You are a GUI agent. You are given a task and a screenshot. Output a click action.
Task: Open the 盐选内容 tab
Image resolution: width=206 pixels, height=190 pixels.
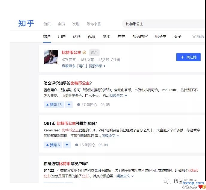click(x=140, y=37)
